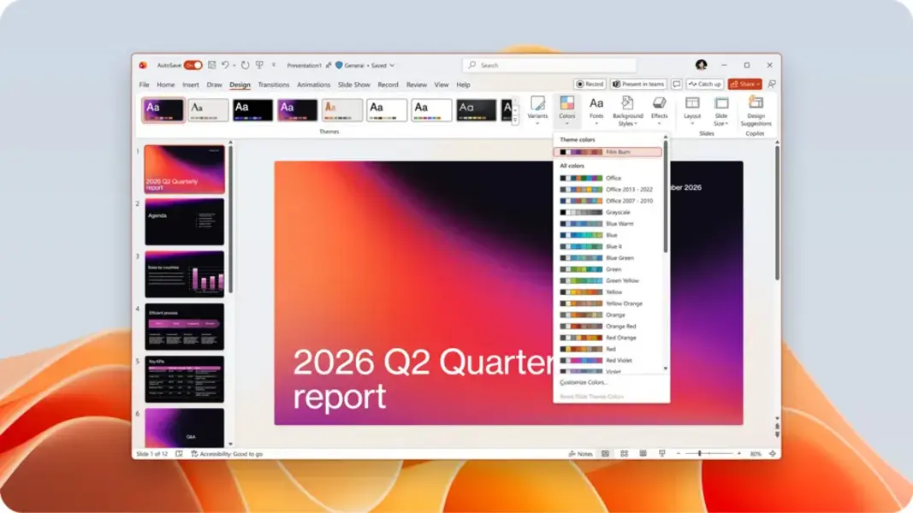The width and height of the screenshot is (913, 513).
Task: Click the Fit slide to window icon
Action: [x=772, y=454]
